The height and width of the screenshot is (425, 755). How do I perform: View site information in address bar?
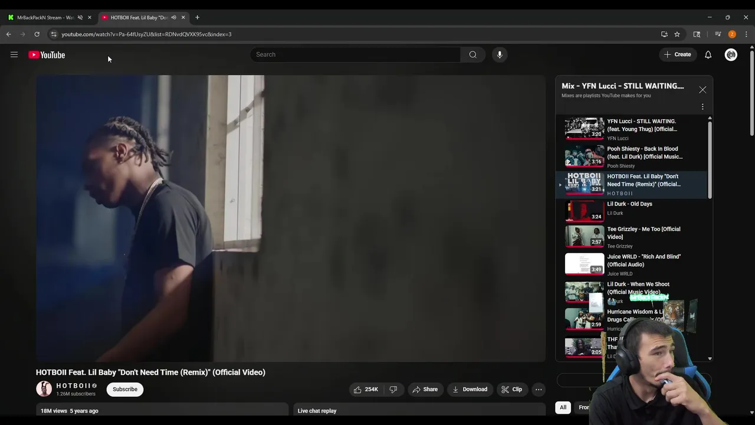tap(54, 34)
